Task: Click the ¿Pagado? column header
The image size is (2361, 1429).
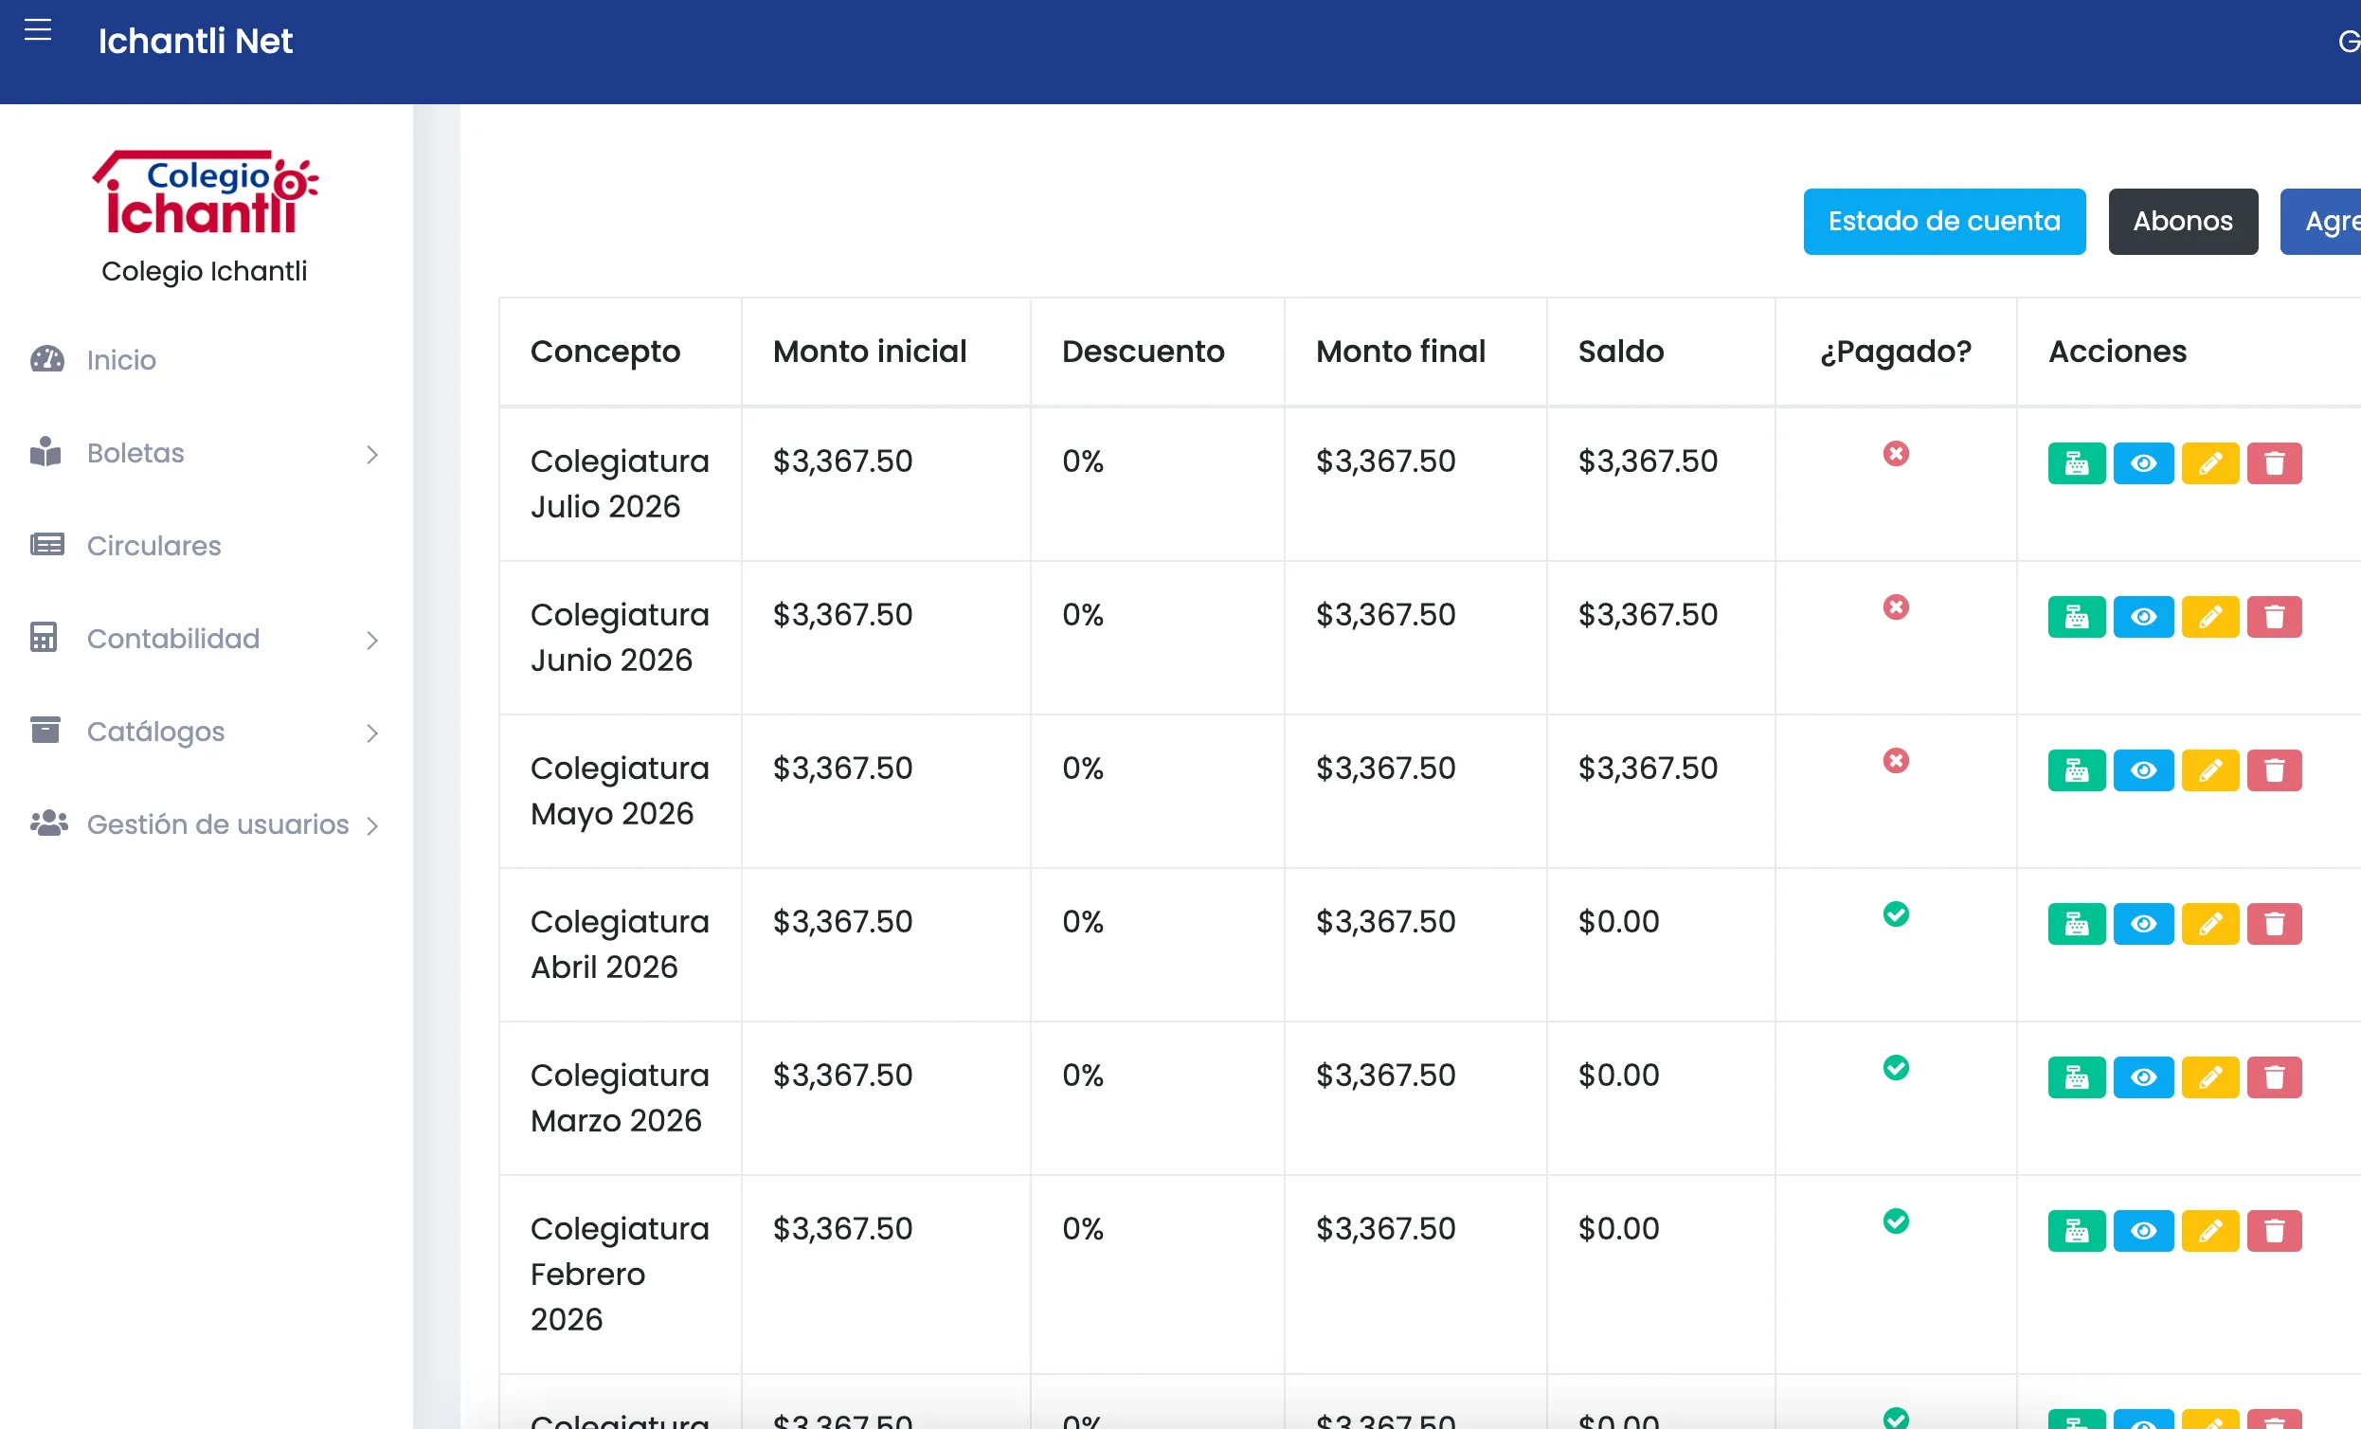Action: [1895, 352]
